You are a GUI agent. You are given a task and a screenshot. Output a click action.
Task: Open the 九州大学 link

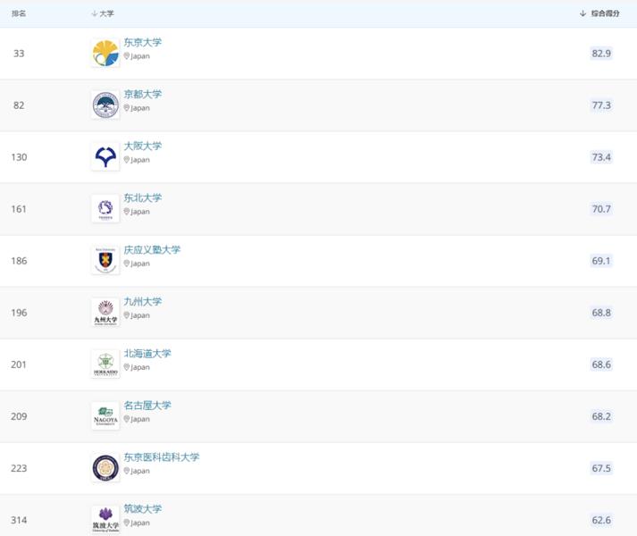point(143,302)
